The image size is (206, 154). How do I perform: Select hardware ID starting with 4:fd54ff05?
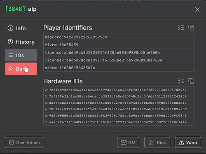tap(119, 116)
